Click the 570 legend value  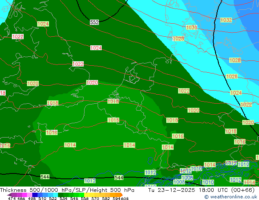tap(95, 198)
